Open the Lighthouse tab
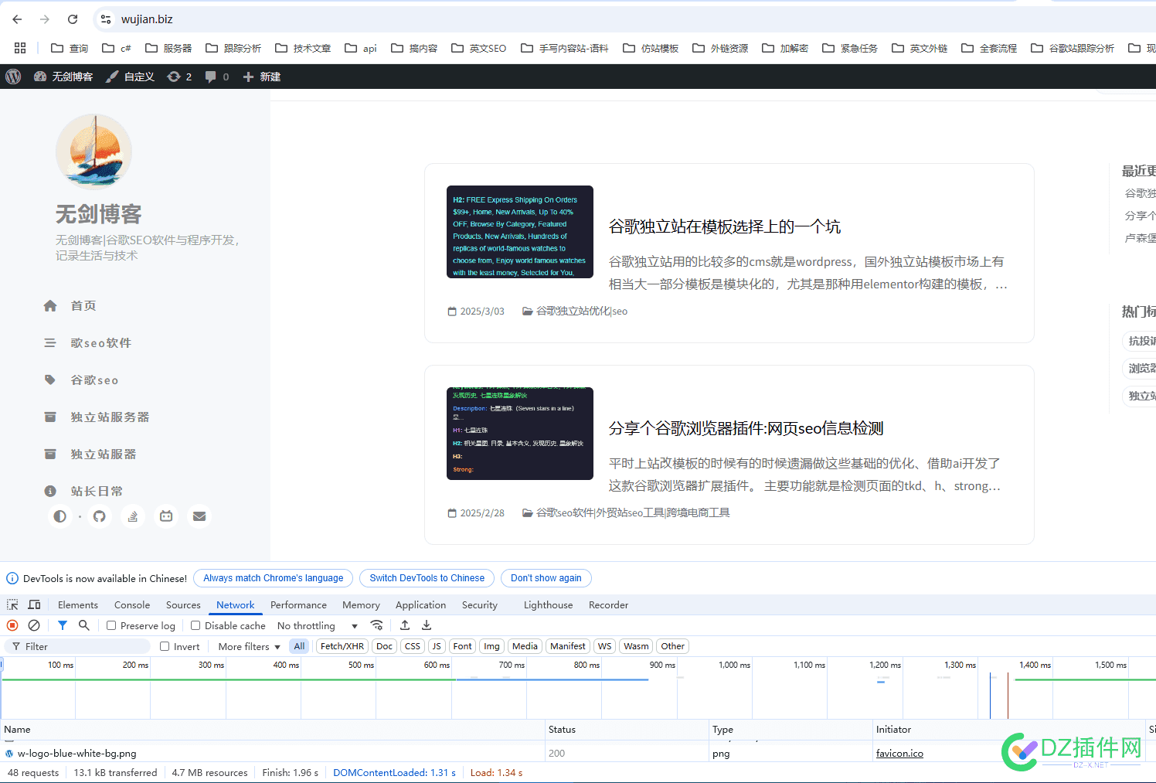Image resolution: width=1156 pixels, height=783 pixels. [548, 604]
